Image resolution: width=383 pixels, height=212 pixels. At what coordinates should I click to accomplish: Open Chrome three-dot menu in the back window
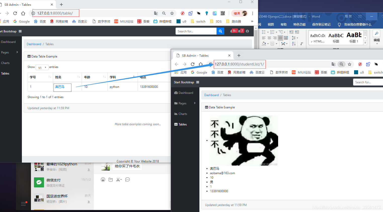pos(252,13)
